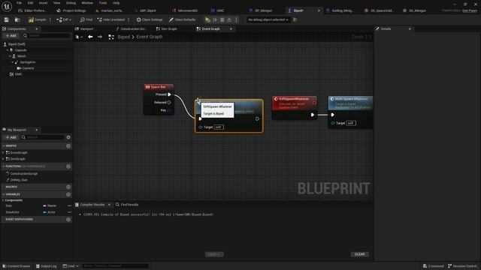Switch to the Construction Script tab

click(131, 28)
